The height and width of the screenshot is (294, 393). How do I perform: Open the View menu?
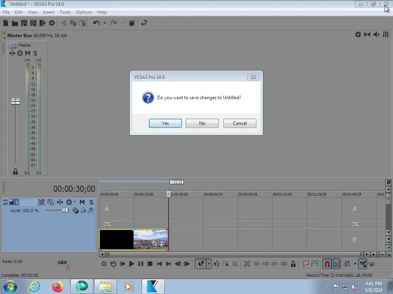(x=33, y=12)
